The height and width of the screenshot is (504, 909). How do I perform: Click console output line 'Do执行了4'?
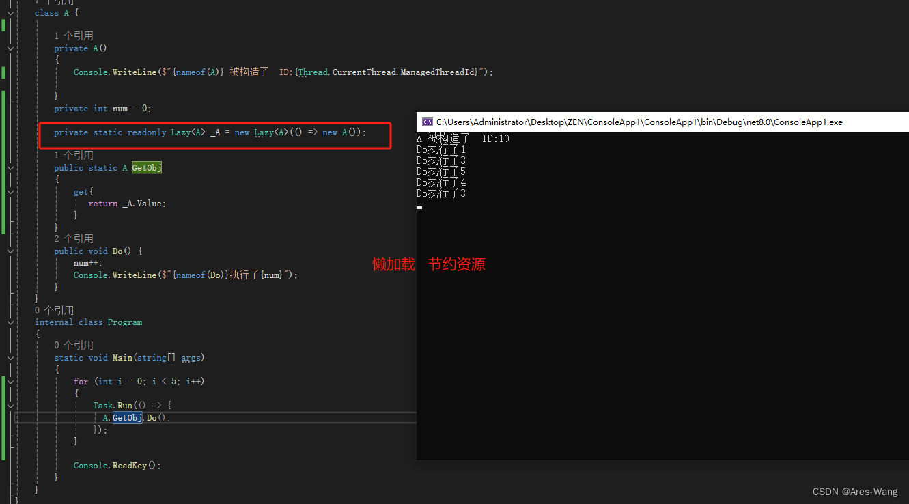[441, 183]
